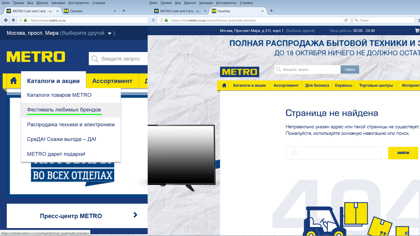The height and width of the screenshot is (236, 420).
Task: Focus left Введите запрос search field
Action: 118,59
